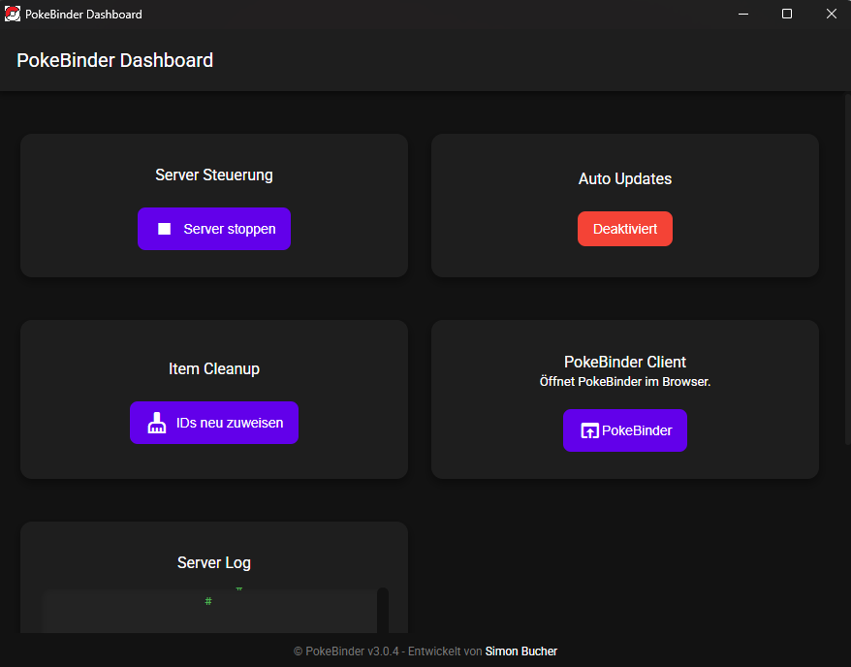Image resolution: width=851 pixels, height=667 pixels.
Task: Click the stop square icon in Server stoppen
Action: (x=164, y=229)
